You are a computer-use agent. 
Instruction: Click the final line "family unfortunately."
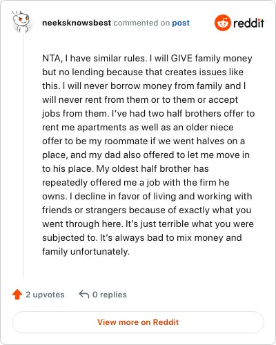pos(86,251)
